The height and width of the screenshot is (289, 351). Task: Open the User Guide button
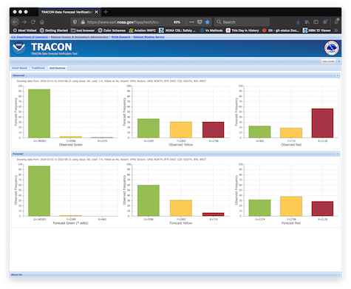pos(328,61)
